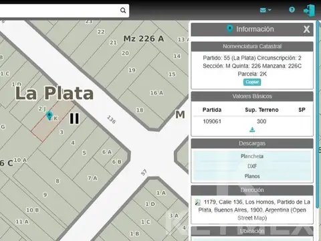The height and width of the screenshot is (241, 321).
Task: Click the blue location pin on map
Action: [49, 116]
